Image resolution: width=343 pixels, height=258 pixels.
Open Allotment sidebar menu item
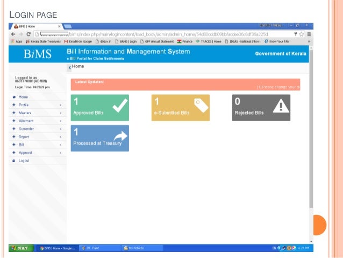click(38, 121)
